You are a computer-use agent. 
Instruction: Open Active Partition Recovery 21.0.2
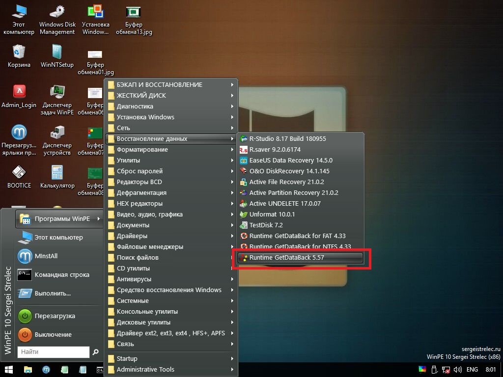(300, 192)
